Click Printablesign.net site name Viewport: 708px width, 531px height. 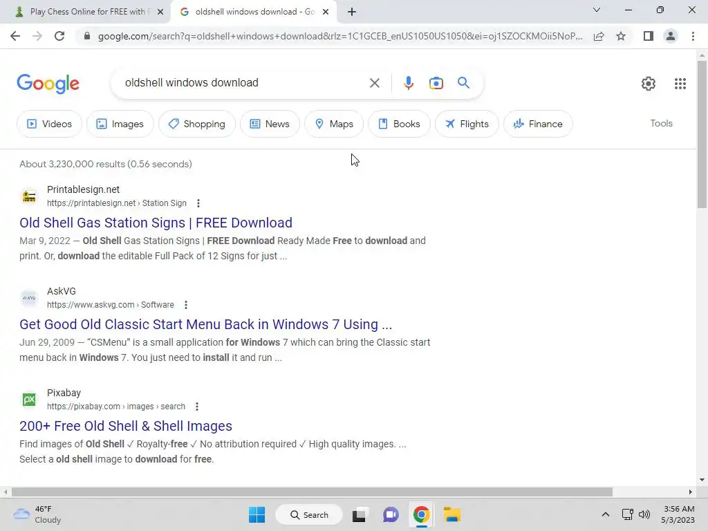(x=83, y=189)
